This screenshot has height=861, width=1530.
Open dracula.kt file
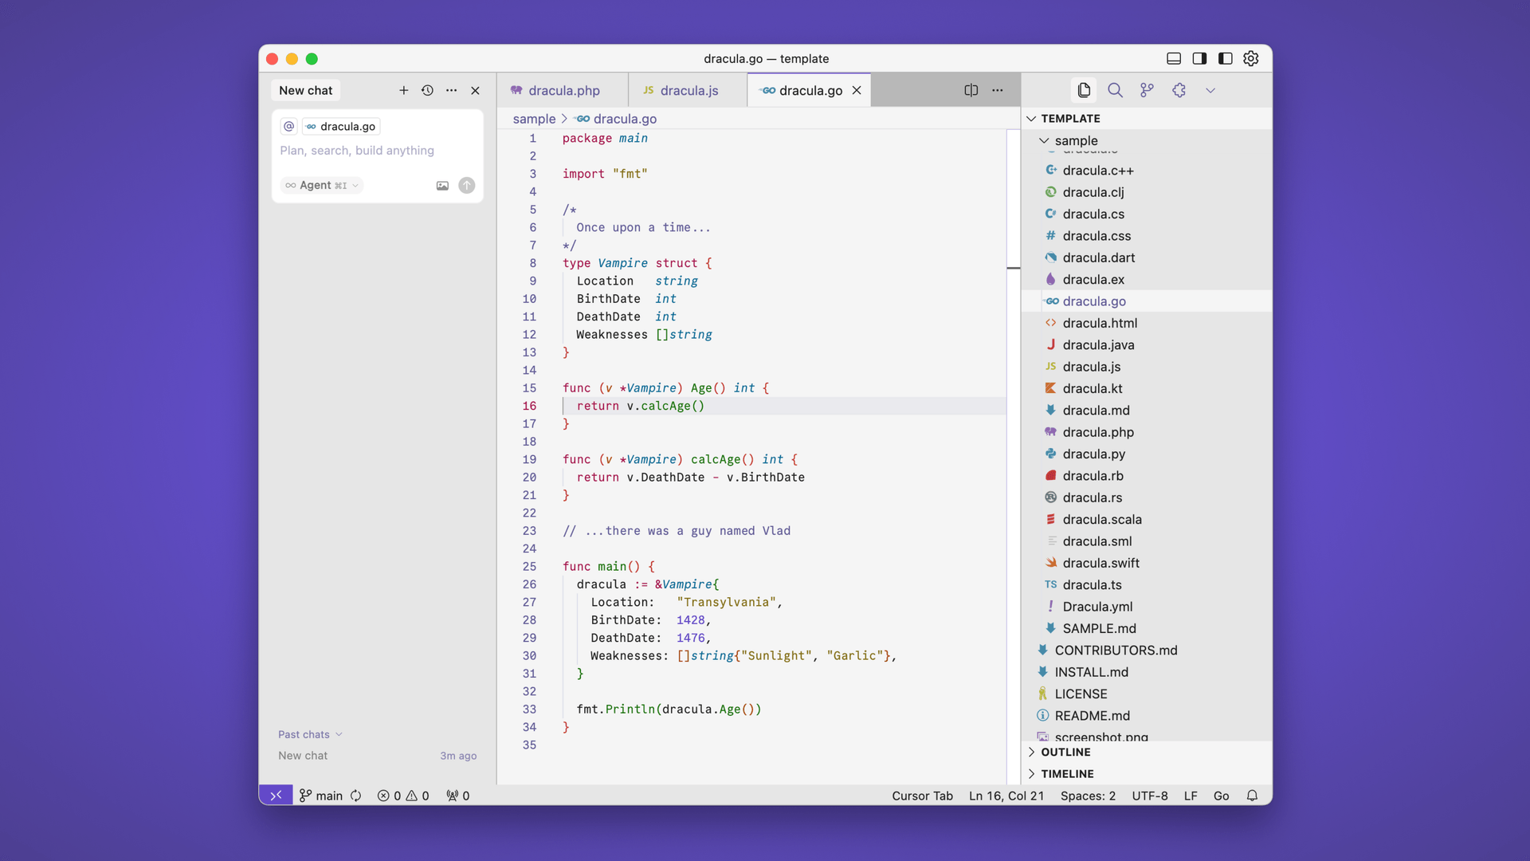point(1147,388)
